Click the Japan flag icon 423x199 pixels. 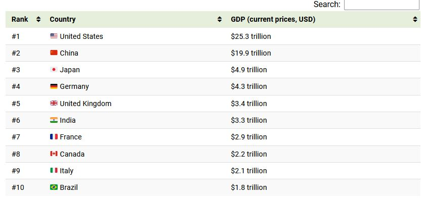[54, 70]
